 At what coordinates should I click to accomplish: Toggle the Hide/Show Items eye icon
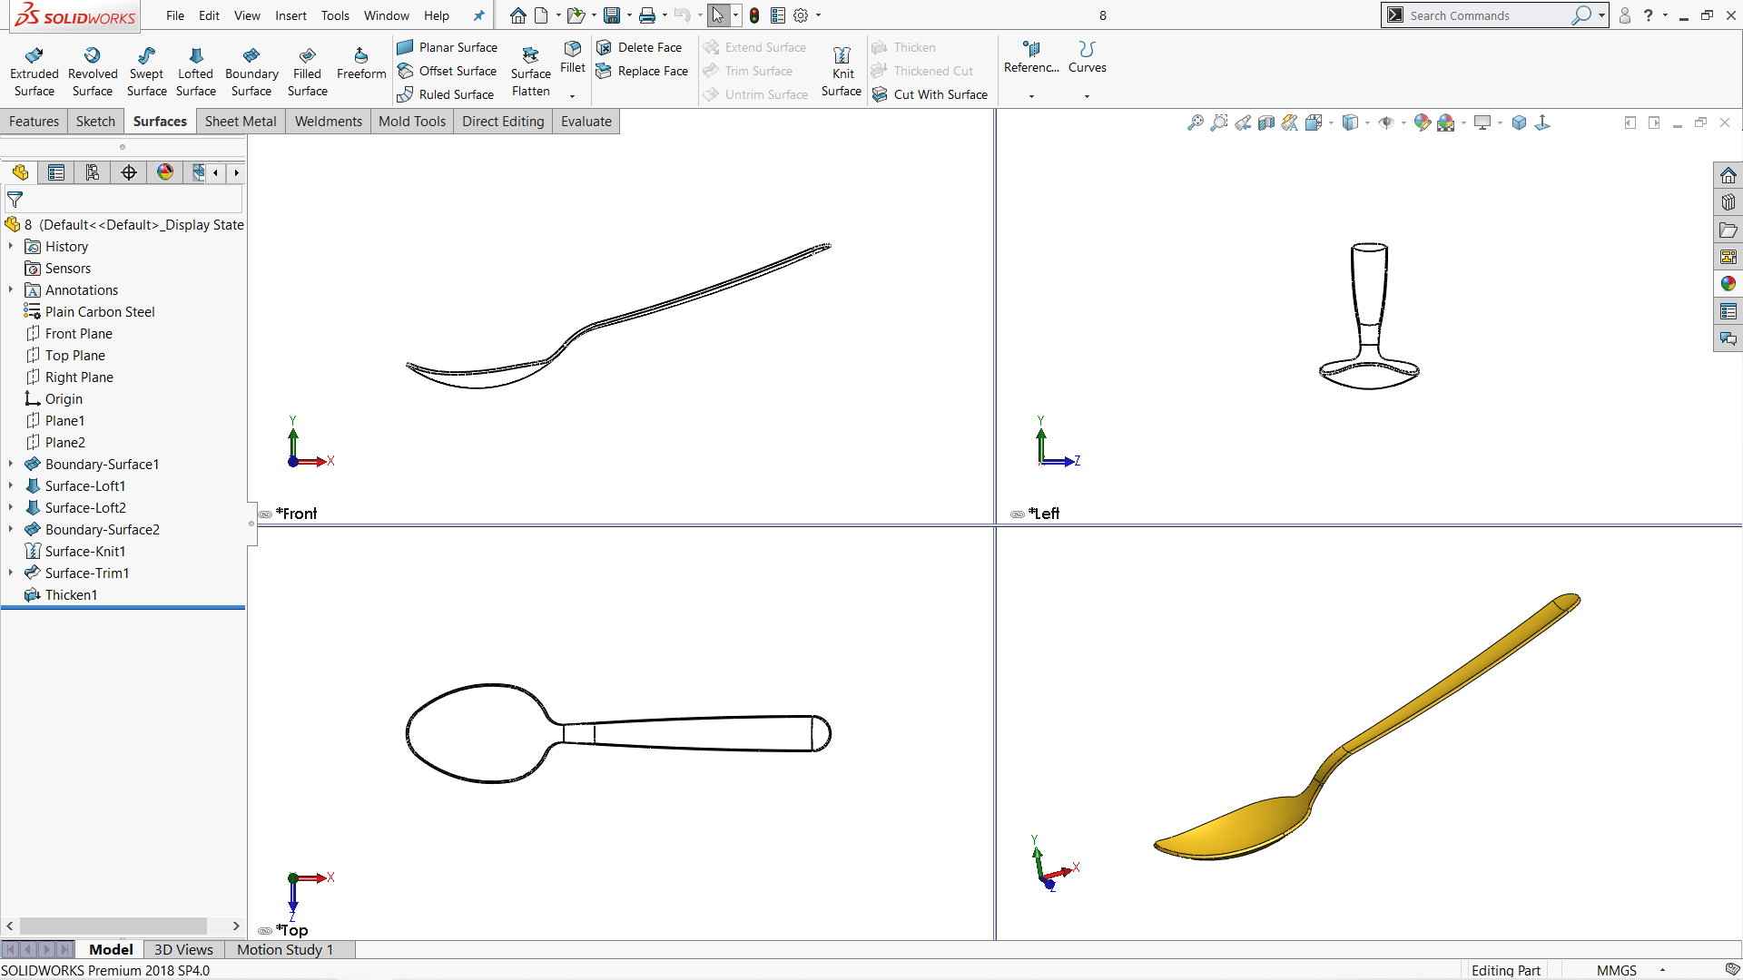[1385, 122]
